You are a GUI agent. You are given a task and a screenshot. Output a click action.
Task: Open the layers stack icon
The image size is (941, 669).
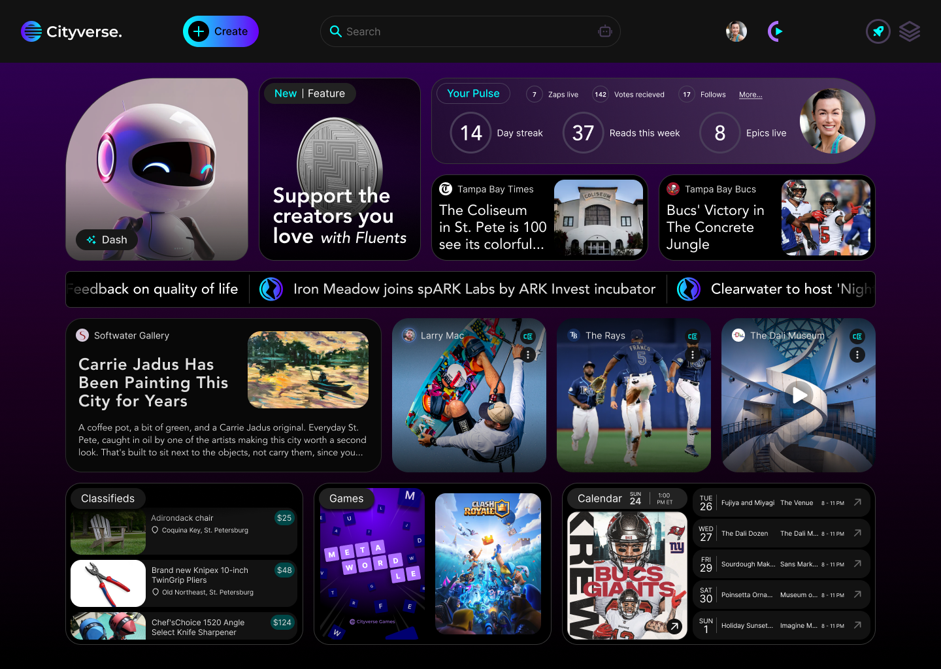click(910, 31)
